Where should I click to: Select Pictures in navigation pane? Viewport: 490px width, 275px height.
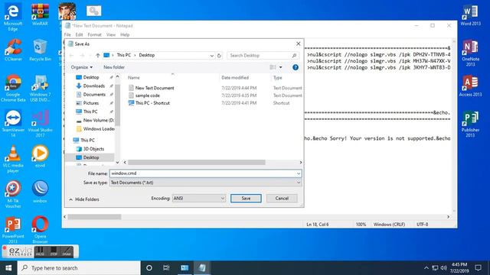[90, 103]
